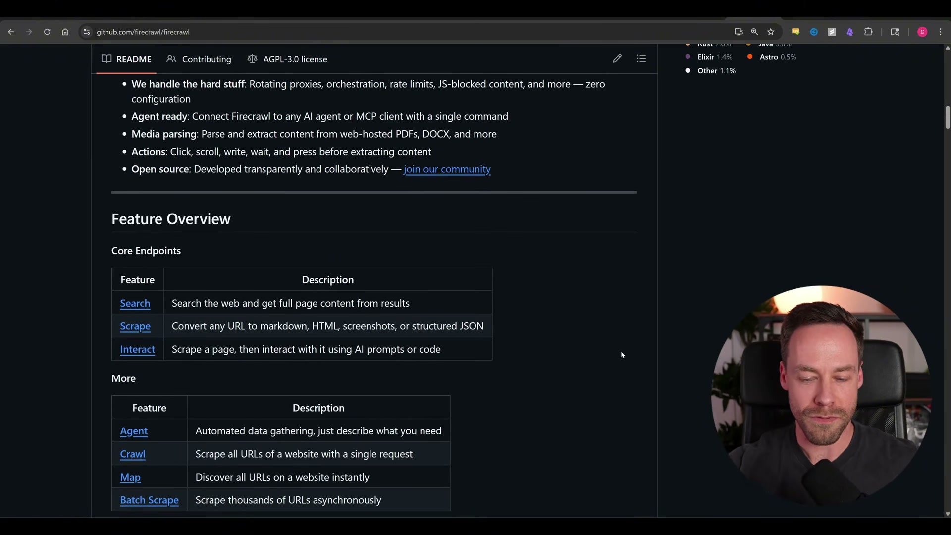Click the Elixir language legend dot
The image size is (951, 535).
[688, 56]
